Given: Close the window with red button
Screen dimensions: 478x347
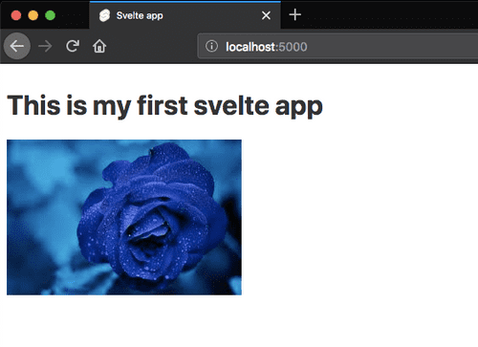Looking at the screenshot, I should pyautogui.click(x=16, y=15).
